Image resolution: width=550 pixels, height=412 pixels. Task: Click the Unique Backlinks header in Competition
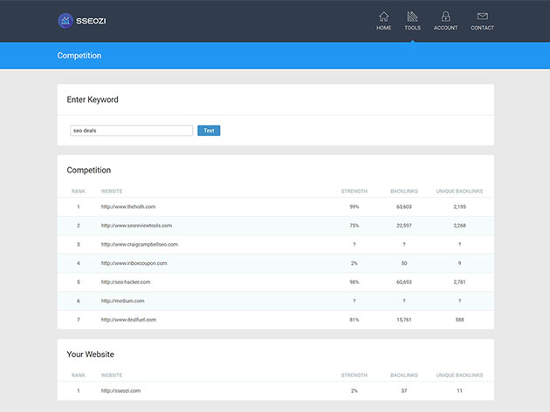tap(459, 191)
